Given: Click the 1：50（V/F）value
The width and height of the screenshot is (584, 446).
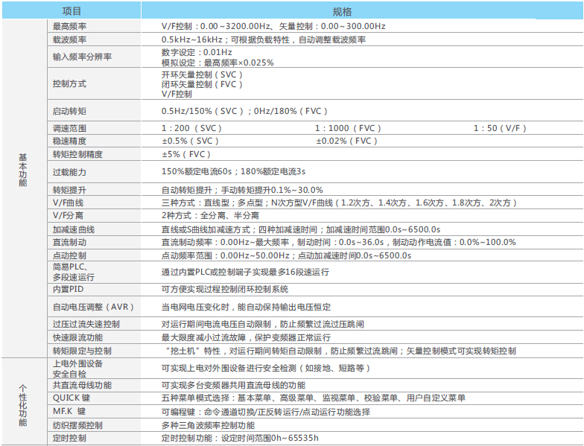Looking at the screenshot, I should pos(500,128).
